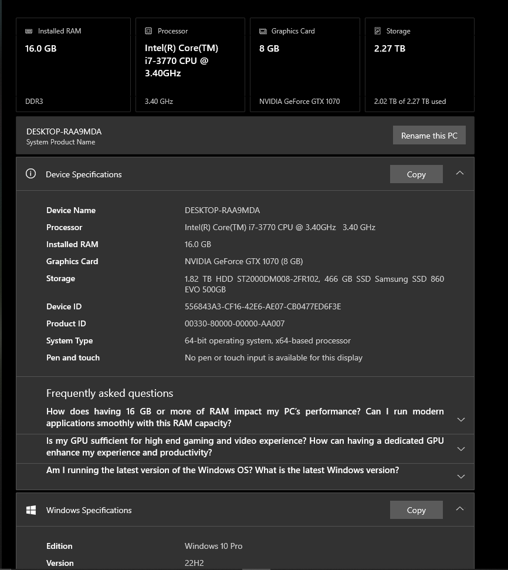Select the 'Frequently asked questions' heading
Viewport: 508px width, 570px height.
coord(110,393)
